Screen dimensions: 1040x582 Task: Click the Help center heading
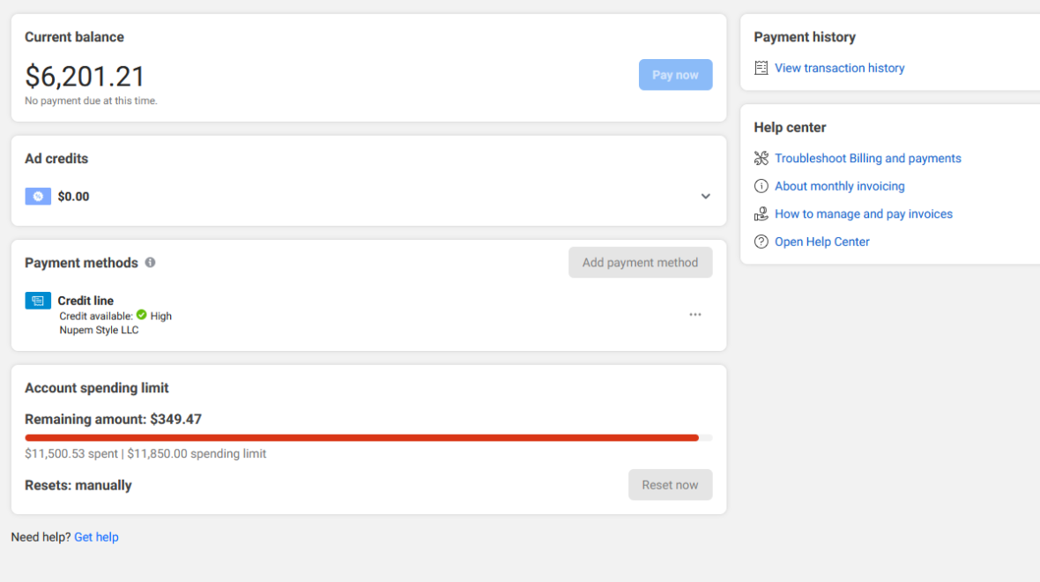(790, 127)
